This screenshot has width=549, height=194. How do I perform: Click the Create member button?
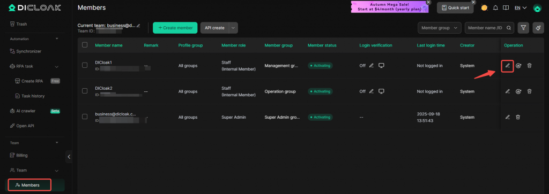(x=175, y=28)
